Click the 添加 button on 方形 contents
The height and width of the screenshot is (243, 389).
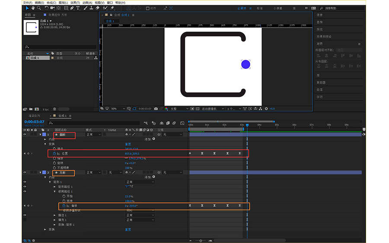tap(153, 177)
